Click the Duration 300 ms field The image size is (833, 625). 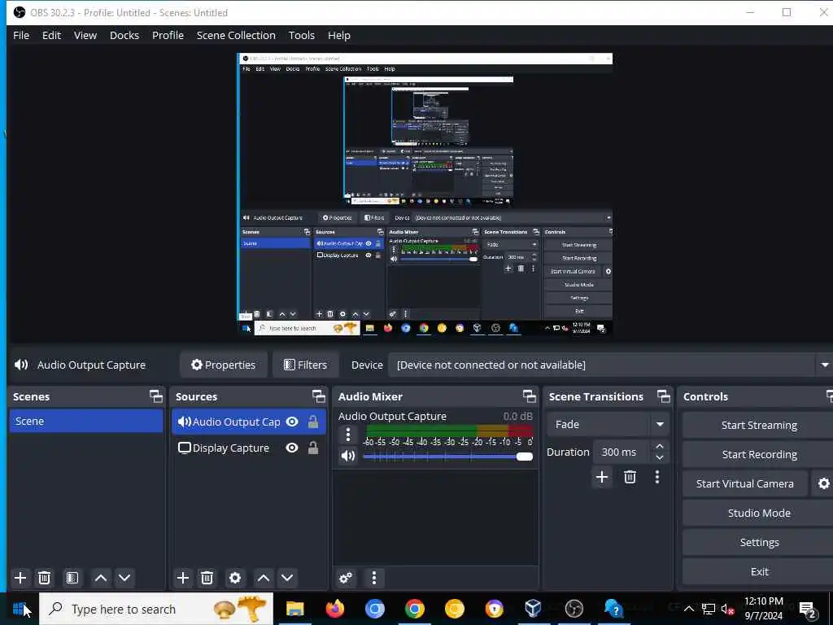[621, 452]
